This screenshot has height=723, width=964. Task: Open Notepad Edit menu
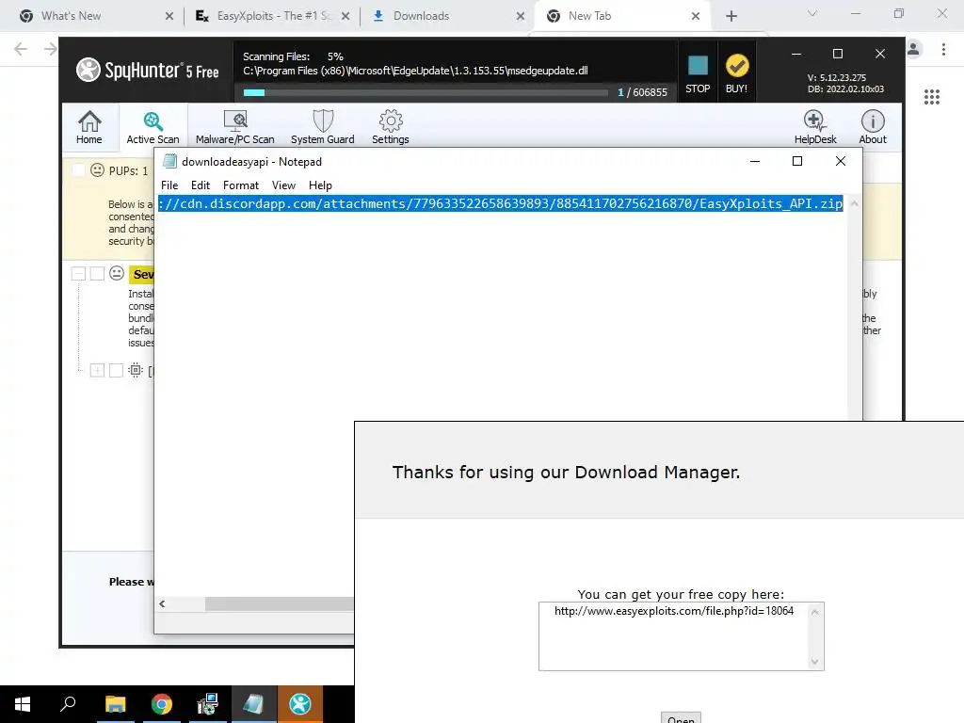pos(201,185)
